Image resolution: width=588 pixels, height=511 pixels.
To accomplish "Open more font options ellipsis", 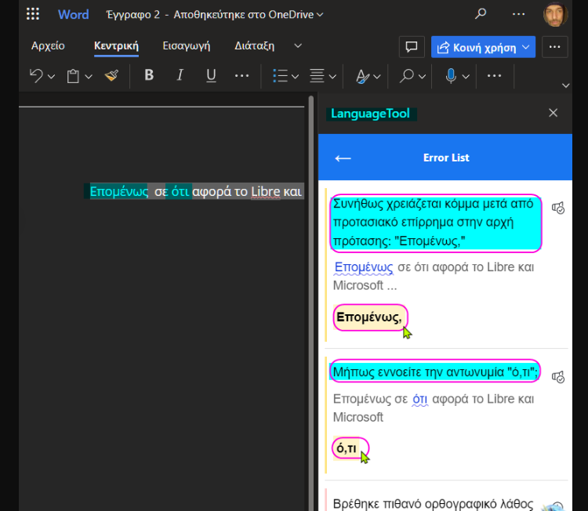I will click(x=242, y=76).
